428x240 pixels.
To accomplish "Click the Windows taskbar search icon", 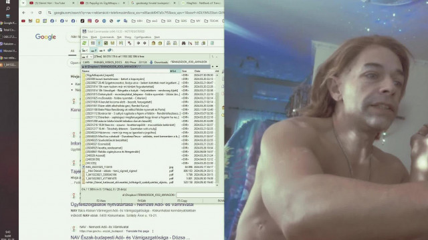I will pyautogui.click(x=8, y=9).
